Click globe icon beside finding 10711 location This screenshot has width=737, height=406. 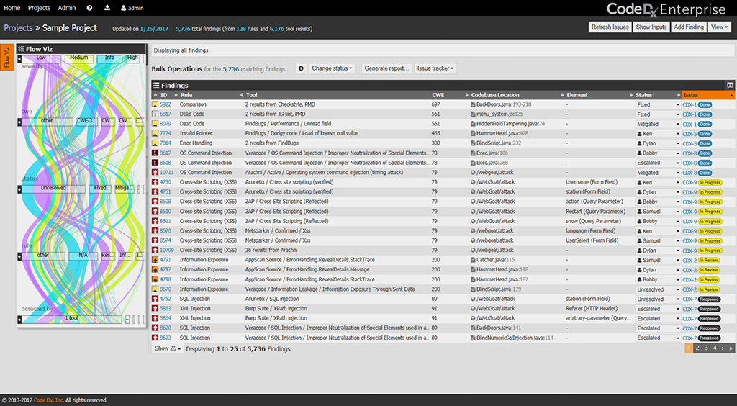473,173
